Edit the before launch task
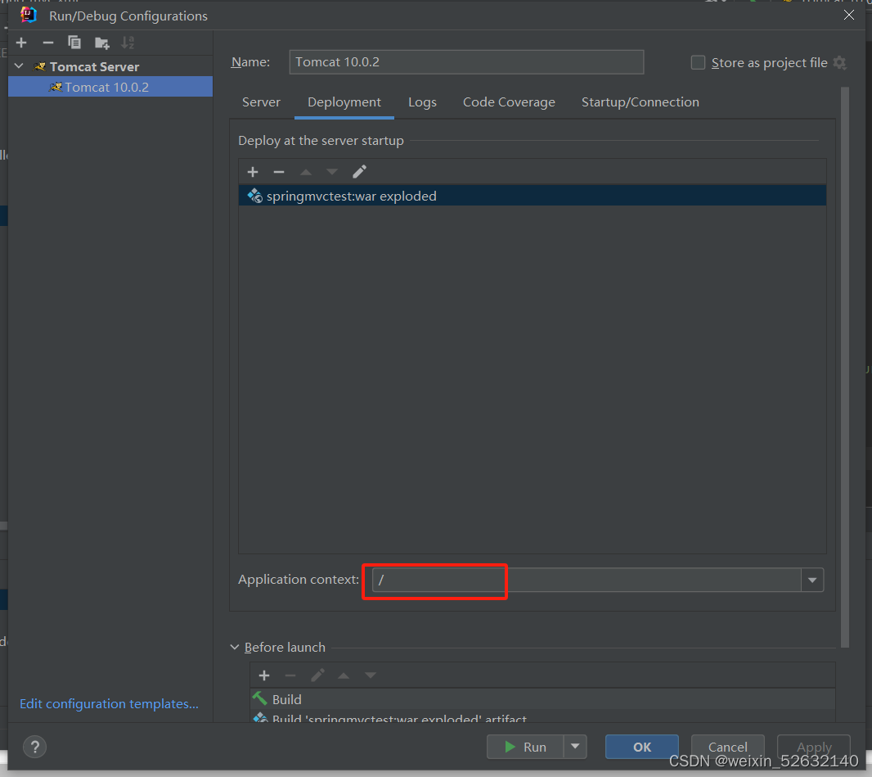This screenshot has height=777, width=872. (317, 675)
